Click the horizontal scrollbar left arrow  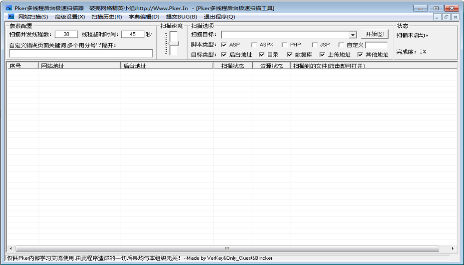[x=10, y=248]
